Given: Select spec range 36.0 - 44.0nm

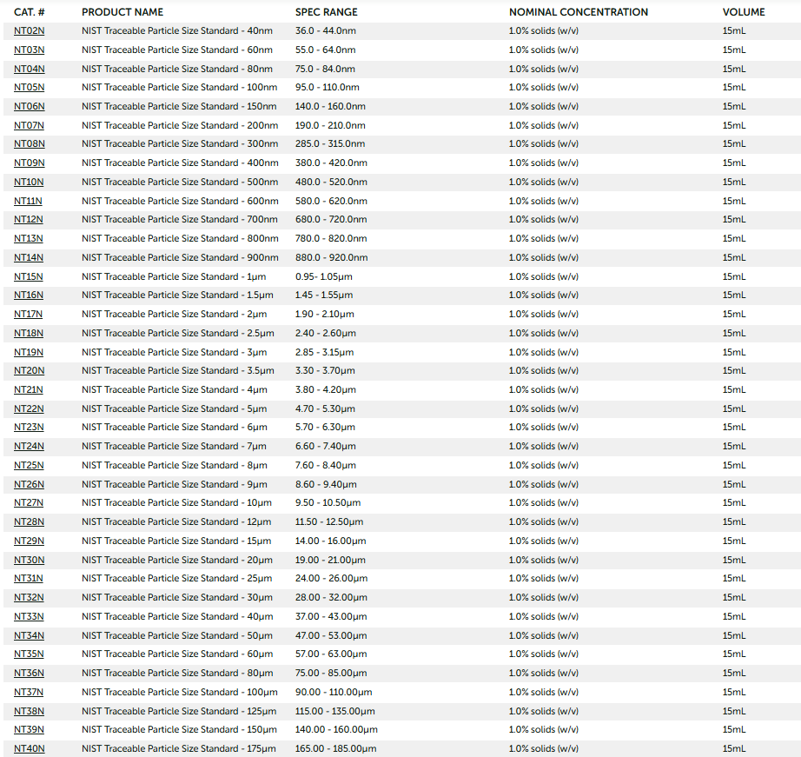Looking at the screenshot, I should [326, 30].
